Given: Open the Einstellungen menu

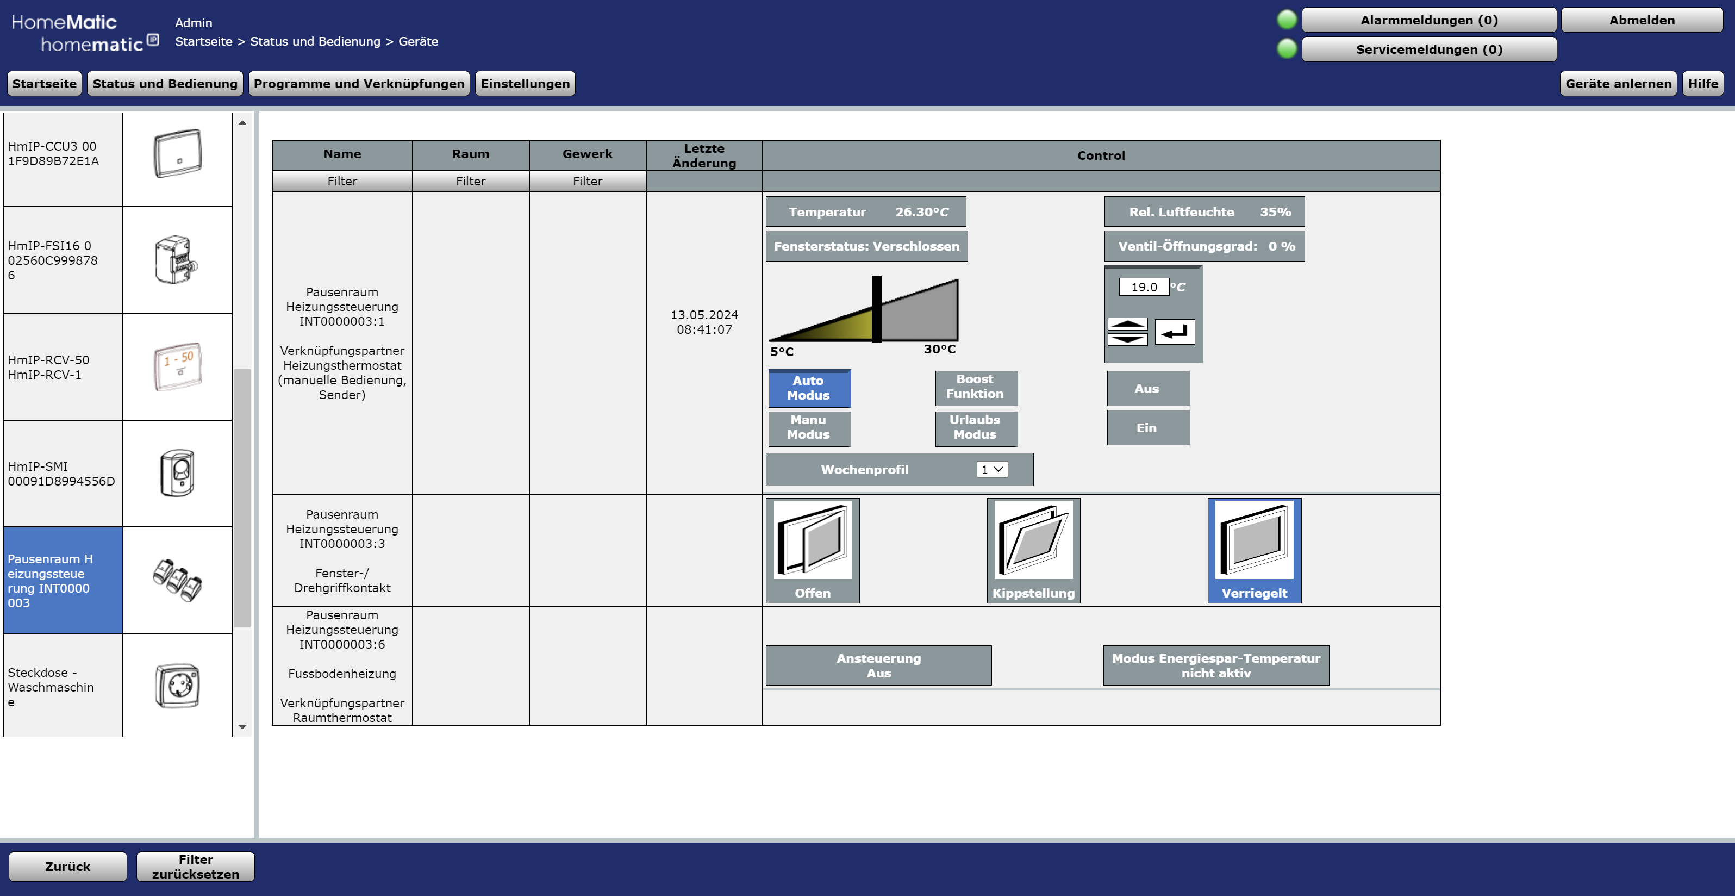Looking at the screenshot, I should tap(525, 84).
